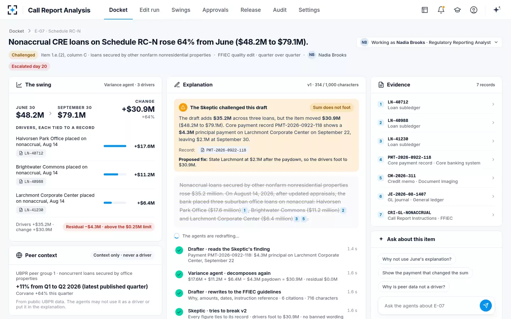Click green check for Skeptic tries to break v2

(x=179, y=312)
